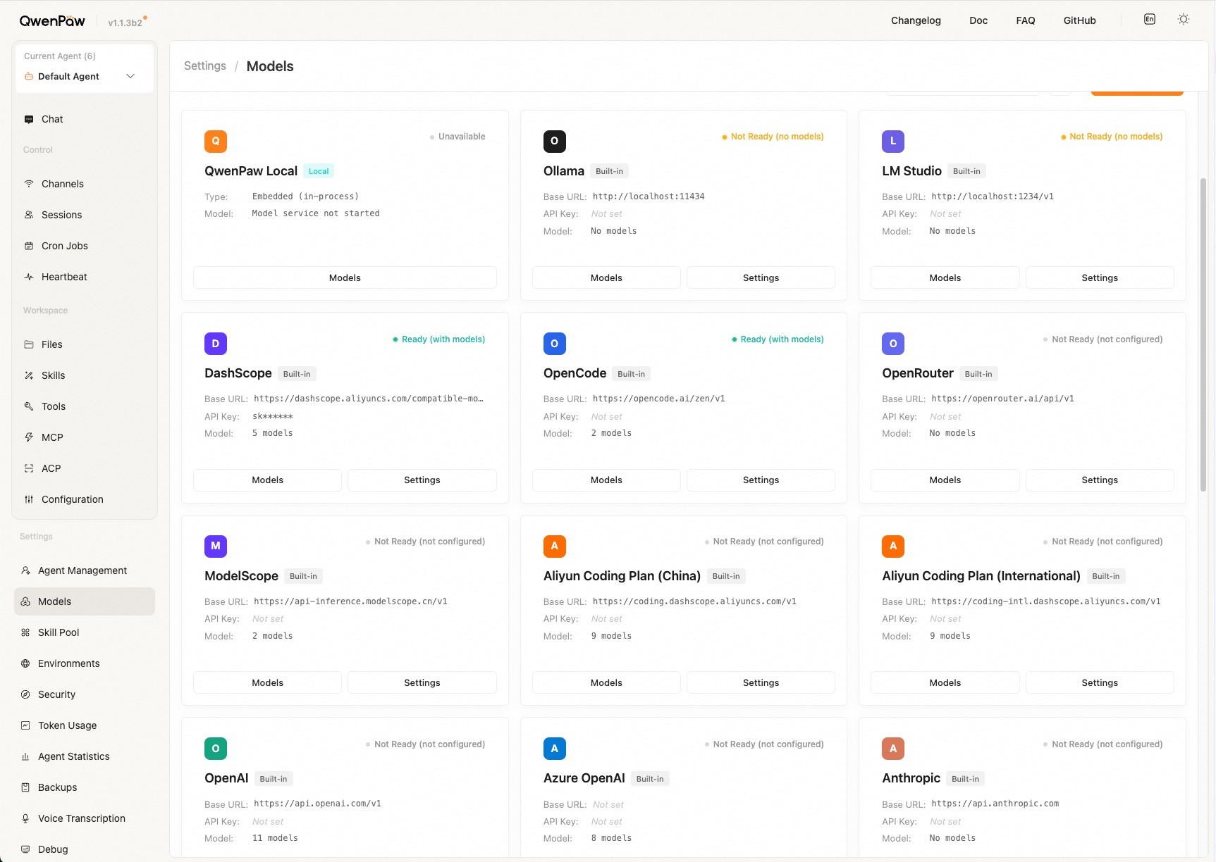
Task: Open Settings for OpenCode
Action: [x=761, y=480]
